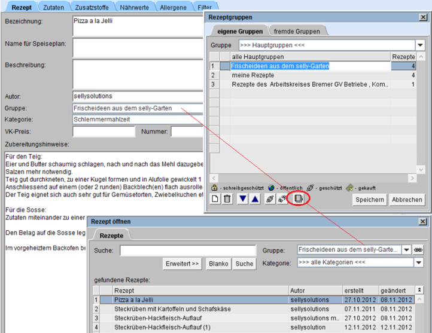This screenshot has width=432, height=333.
Task: Click into the Suche input field
Action: [187, 250]
